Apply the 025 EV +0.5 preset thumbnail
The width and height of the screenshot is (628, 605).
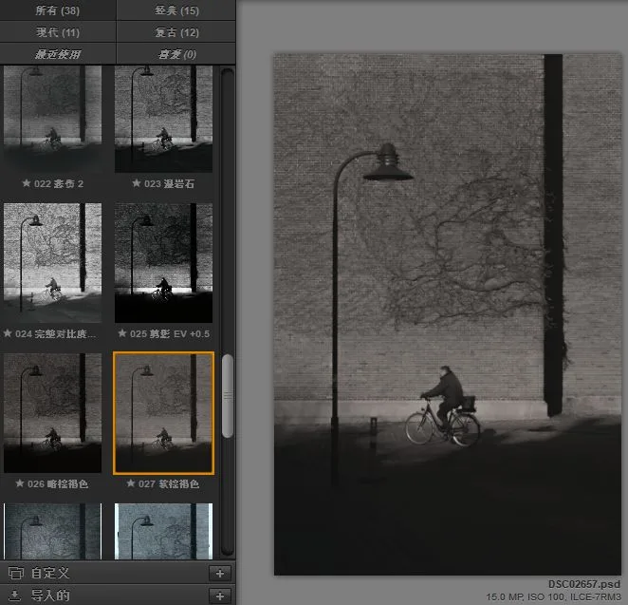tap(163, 262)
